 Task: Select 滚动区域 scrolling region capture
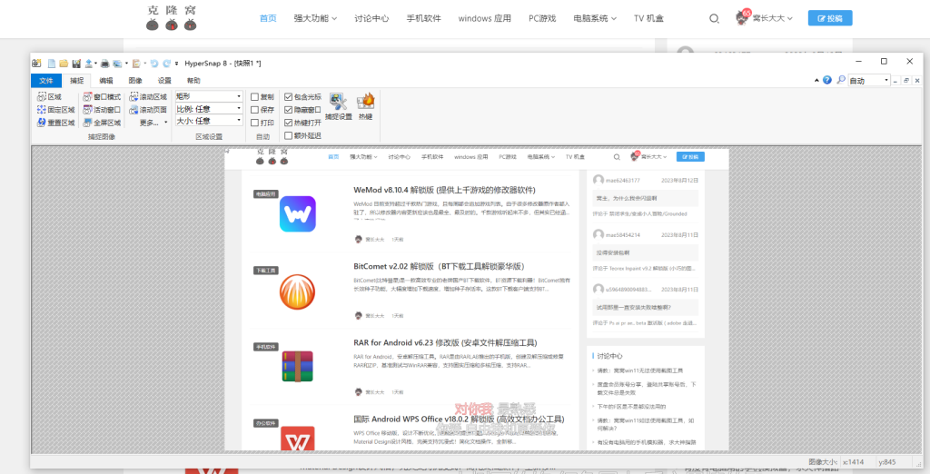148,96
